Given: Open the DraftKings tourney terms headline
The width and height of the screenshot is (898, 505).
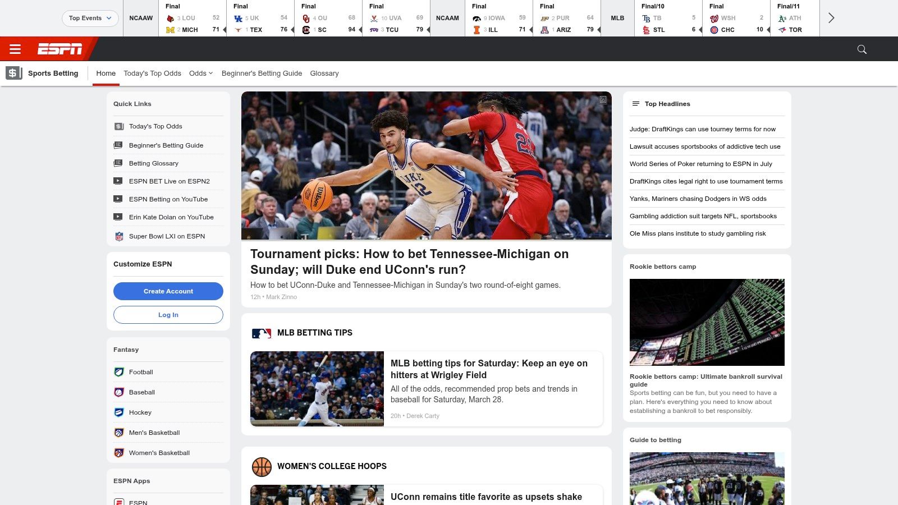Looking at the screenshot, I should [x=703, y=129].
